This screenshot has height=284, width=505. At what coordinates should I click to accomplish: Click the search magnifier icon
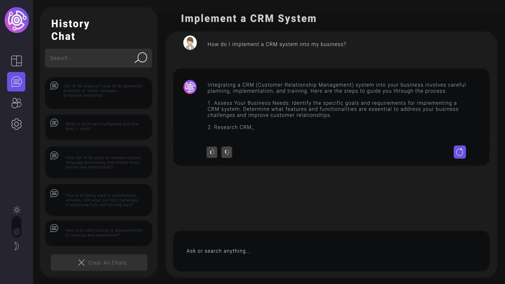[140, 58]
